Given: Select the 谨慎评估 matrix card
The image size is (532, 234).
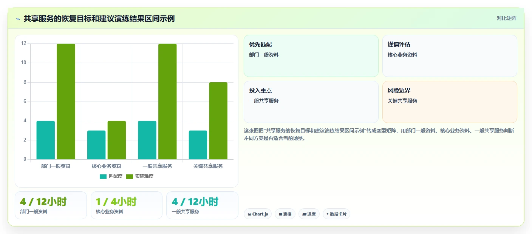Looking at the screenshot, I should [x=450, y=56].
